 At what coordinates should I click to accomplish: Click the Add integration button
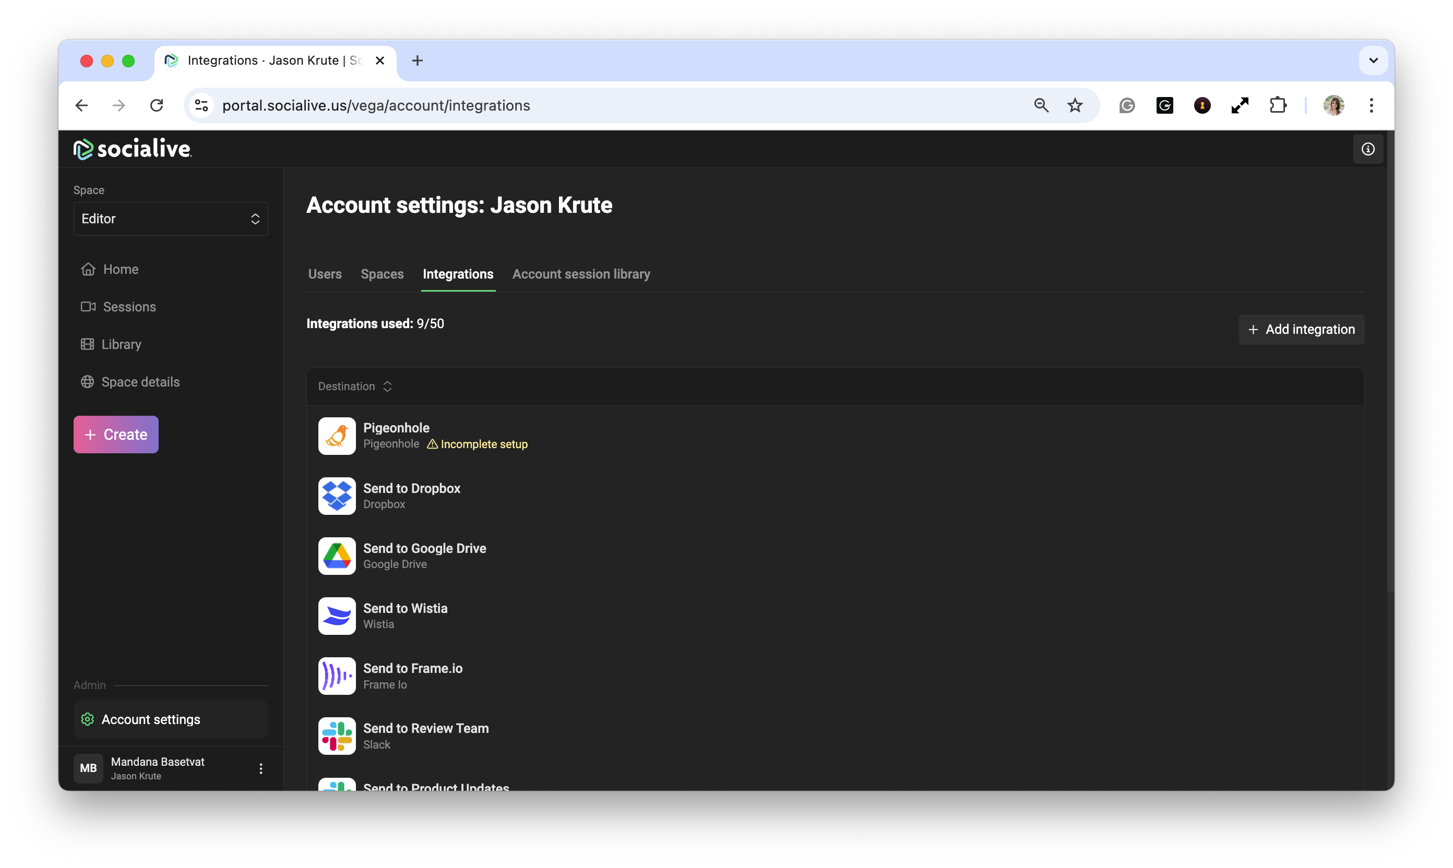1301,329
